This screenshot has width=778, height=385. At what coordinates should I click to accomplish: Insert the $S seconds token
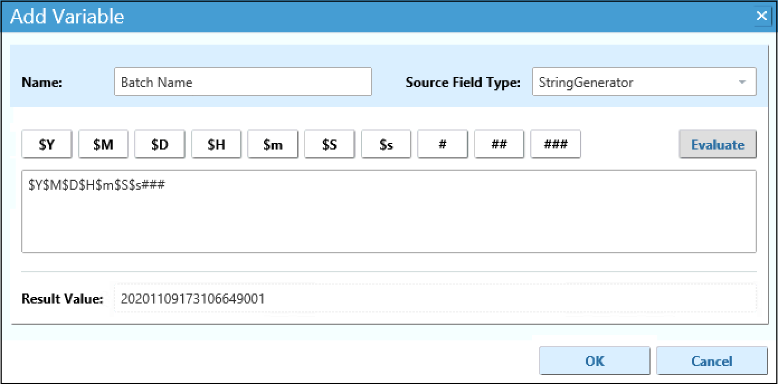(x=330, y=145)
